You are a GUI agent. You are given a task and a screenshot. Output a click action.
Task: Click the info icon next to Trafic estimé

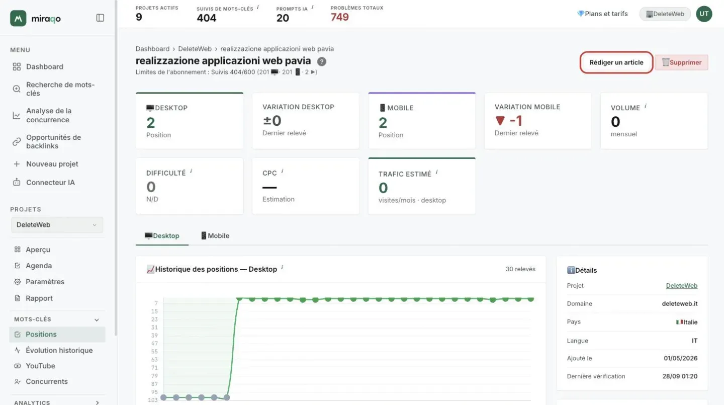coord(436,172)
